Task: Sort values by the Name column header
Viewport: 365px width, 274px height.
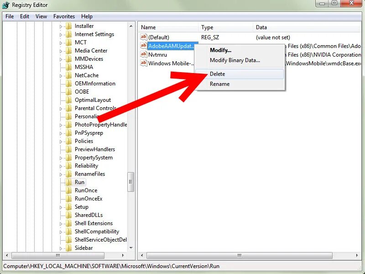Action: pos(168,27)
